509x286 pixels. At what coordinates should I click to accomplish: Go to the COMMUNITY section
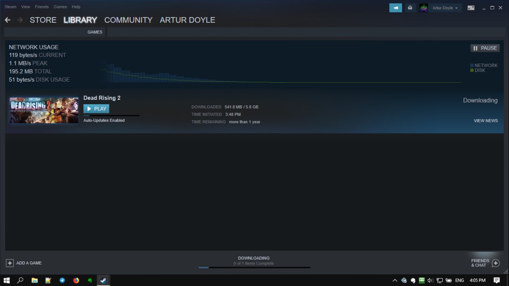tap(128, 20)
